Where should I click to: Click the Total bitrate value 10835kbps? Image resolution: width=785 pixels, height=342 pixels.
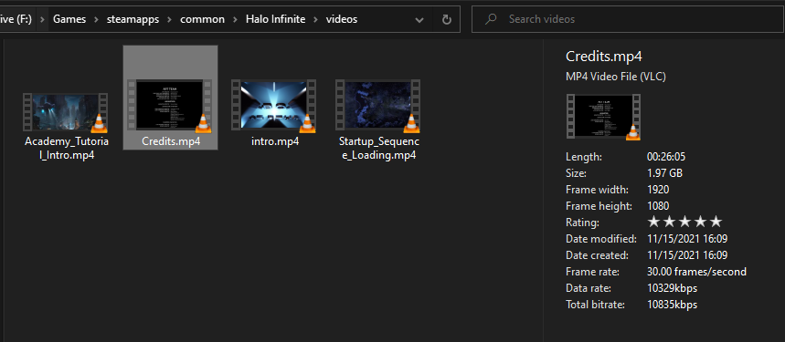(672, 305)
